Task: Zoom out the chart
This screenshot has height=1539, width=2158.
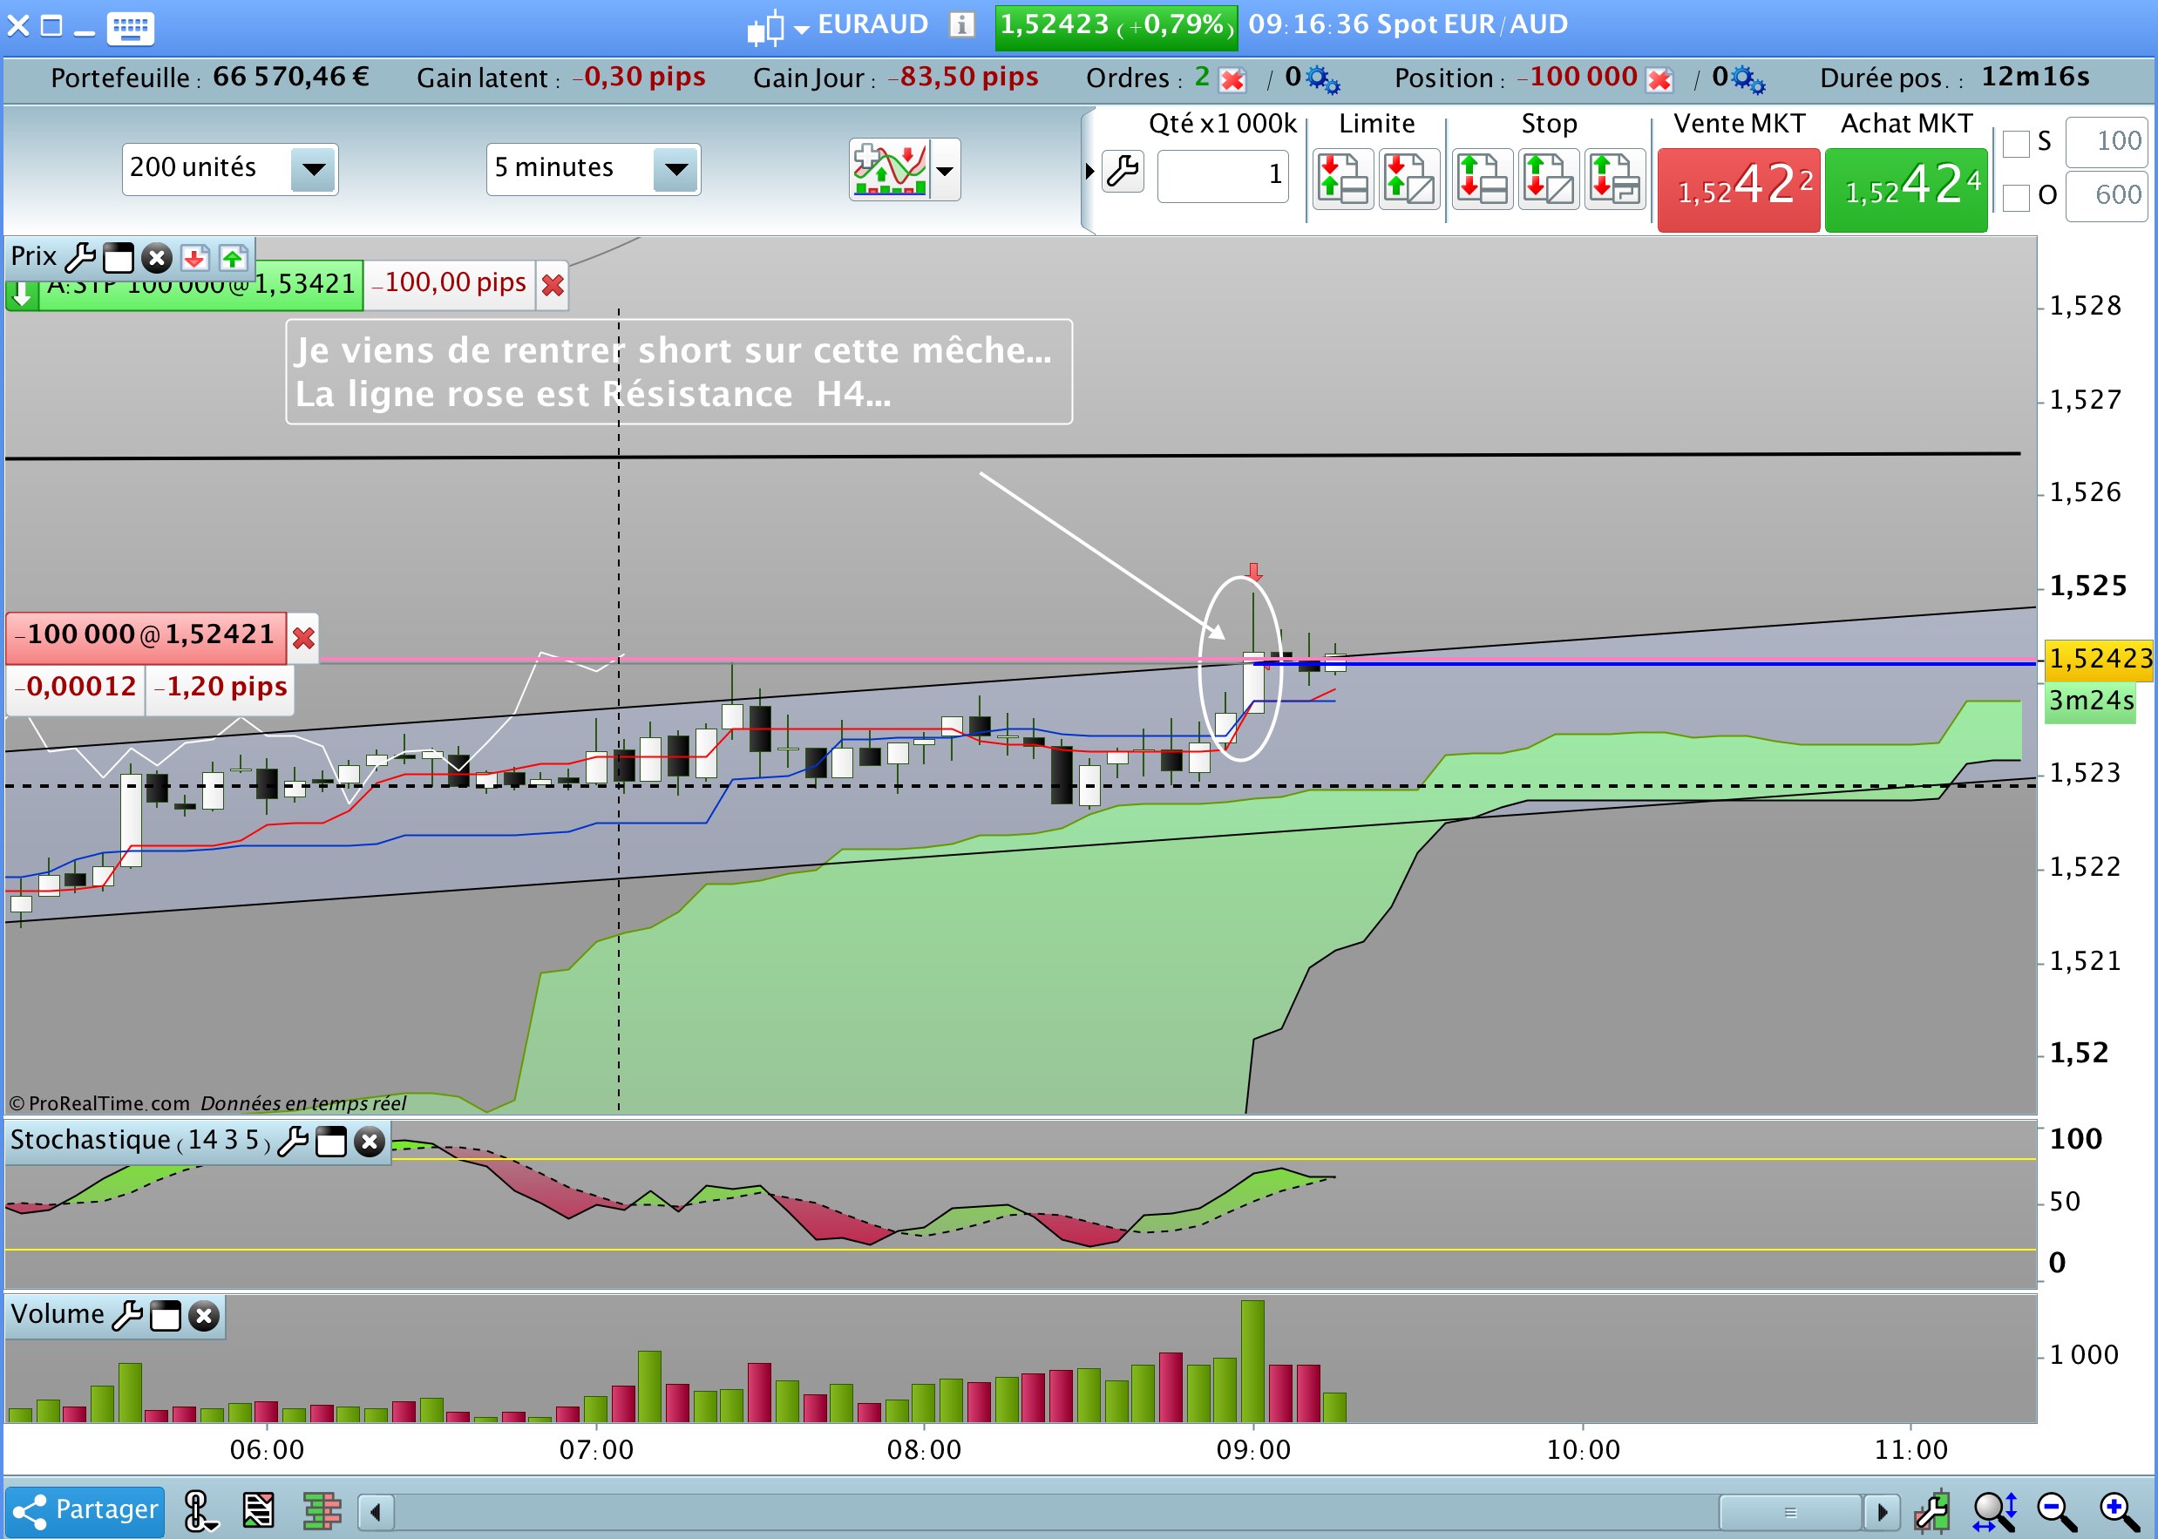Action: 2057,1511
